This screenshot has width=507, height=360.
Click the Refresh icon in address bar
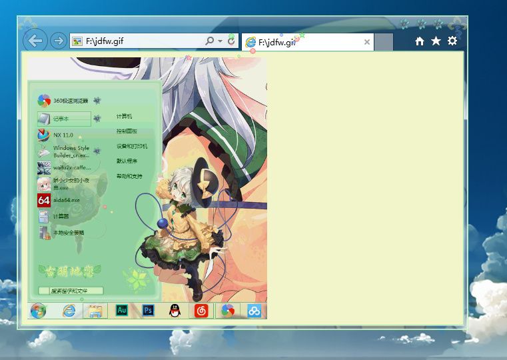tap(231, 41)
